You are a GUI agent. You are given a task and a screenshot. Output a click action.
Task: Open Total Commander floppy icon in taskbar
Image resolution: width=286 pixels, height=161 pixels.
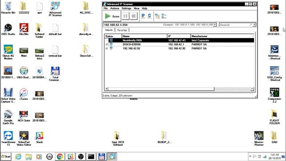(x=101, y=157)
